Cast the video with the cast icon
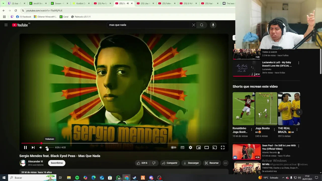Viewport: 322px width, 181px height. (x=215, y=148)
